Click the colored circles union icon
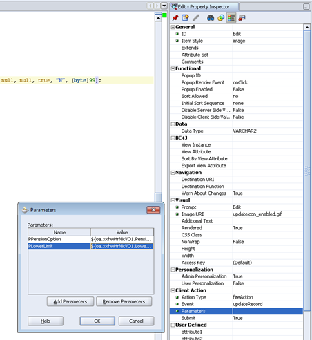 (221, 18)
